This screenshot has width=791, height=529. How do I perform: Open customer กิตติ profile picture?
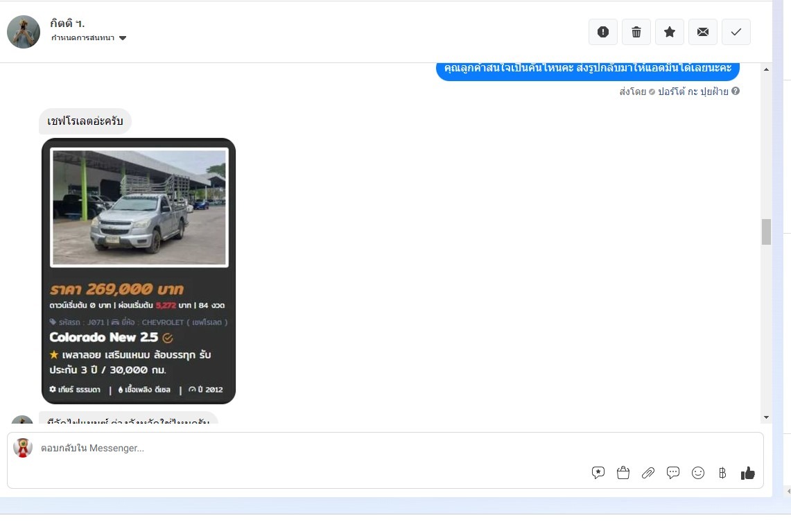pyautogui.click(x=24, y=32)
